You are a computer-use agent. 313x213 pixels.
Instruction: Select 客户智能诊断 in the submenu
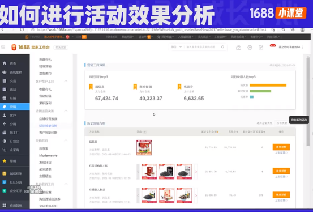[48, 133]
